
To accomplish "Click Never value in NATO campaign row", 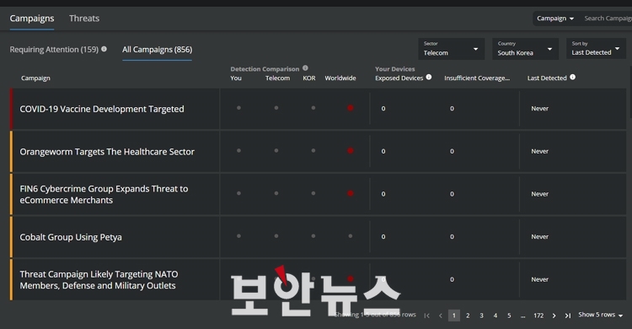I will tap(539, 280).
